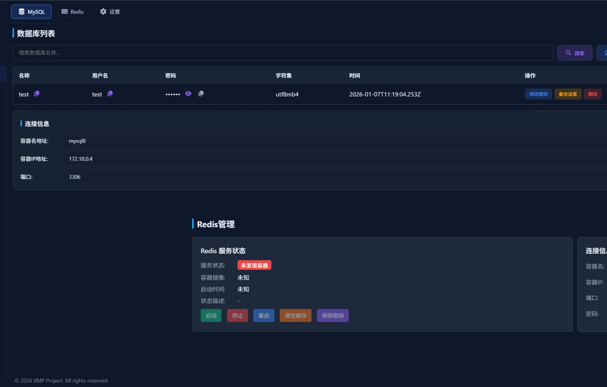Copy the database name test
Image resolution: width=607 pixels, height=387 pixels.
[x=37, y=94]
